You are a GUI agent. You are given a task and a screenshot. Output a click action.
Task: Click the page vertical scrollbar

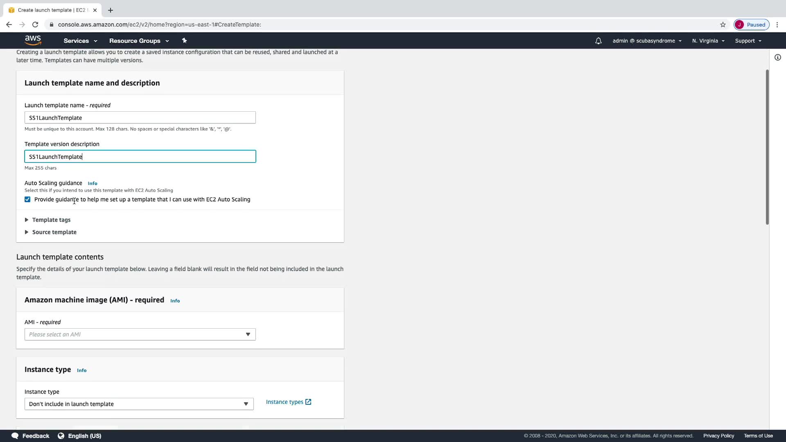point(767,147)
